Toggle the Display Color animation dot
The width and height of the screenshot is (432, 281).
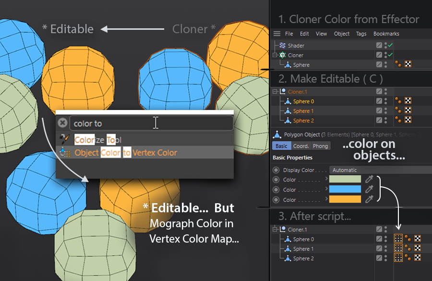click(x=276, y=170)
